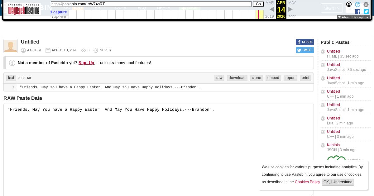Select year 2019 in Wayback timeline

pos(270,16)
